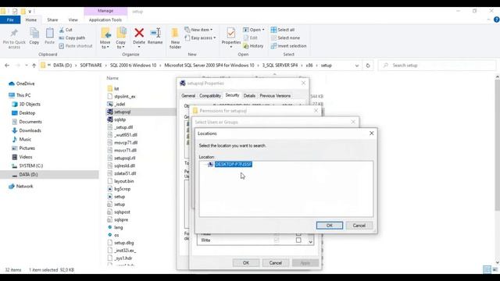Open the File menu tab
This screenshot has width=500, height=281.
tap(10, 20)
